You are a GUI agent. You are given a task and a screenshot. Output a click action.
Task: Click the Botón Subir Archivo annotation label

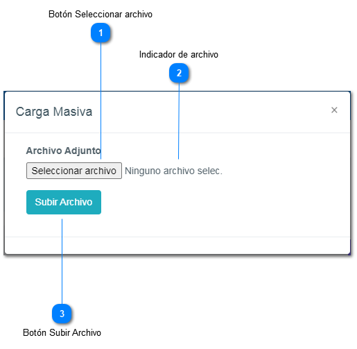click(x=62, y=332)
